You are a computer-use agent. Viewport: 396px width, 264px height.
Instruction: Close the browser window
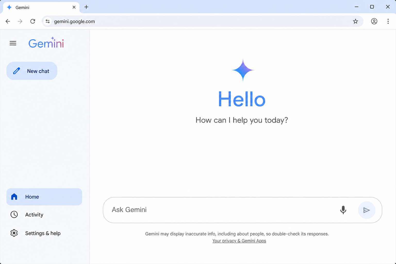388,7
